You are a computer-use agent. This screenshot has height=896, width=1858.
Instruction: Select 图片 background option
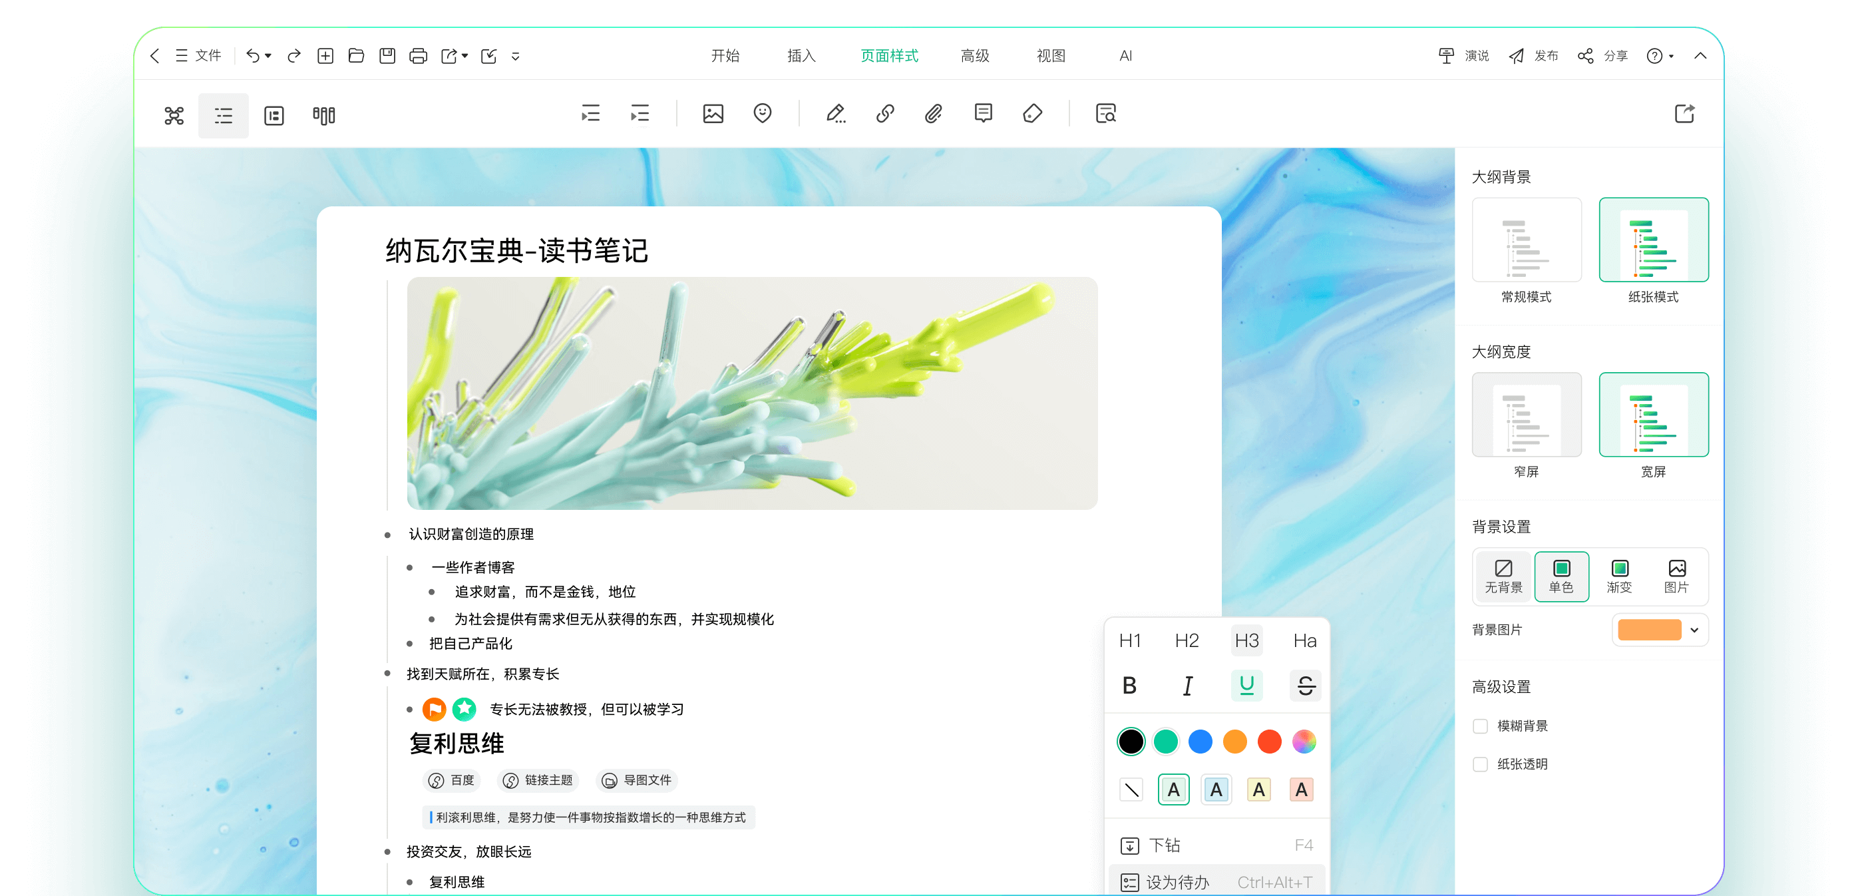click(1677, 577)
